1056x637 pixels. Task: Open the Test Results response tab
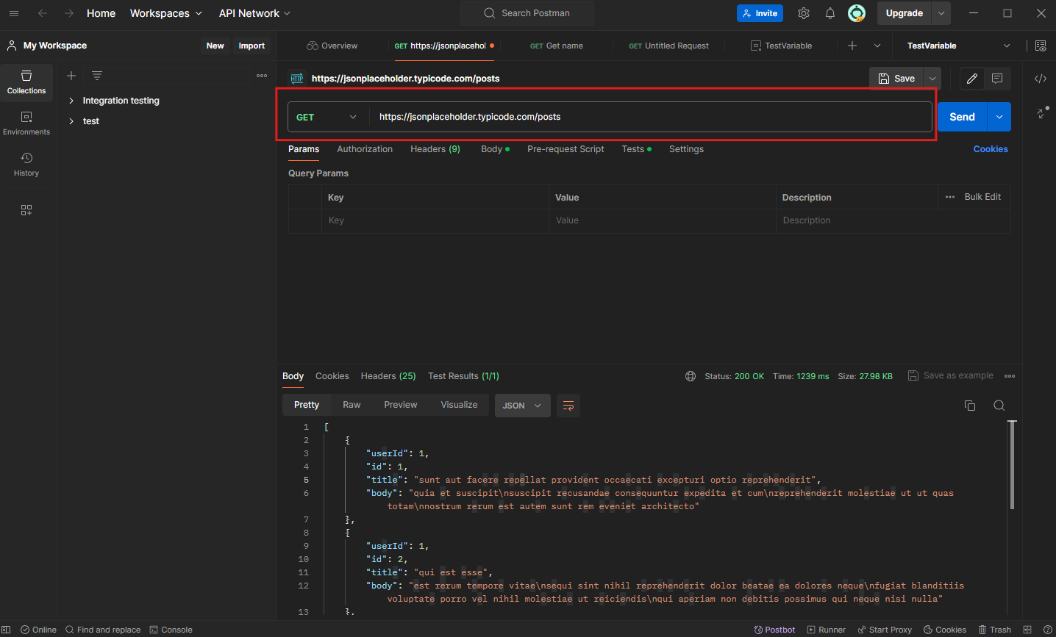click(x=463, y=376)
